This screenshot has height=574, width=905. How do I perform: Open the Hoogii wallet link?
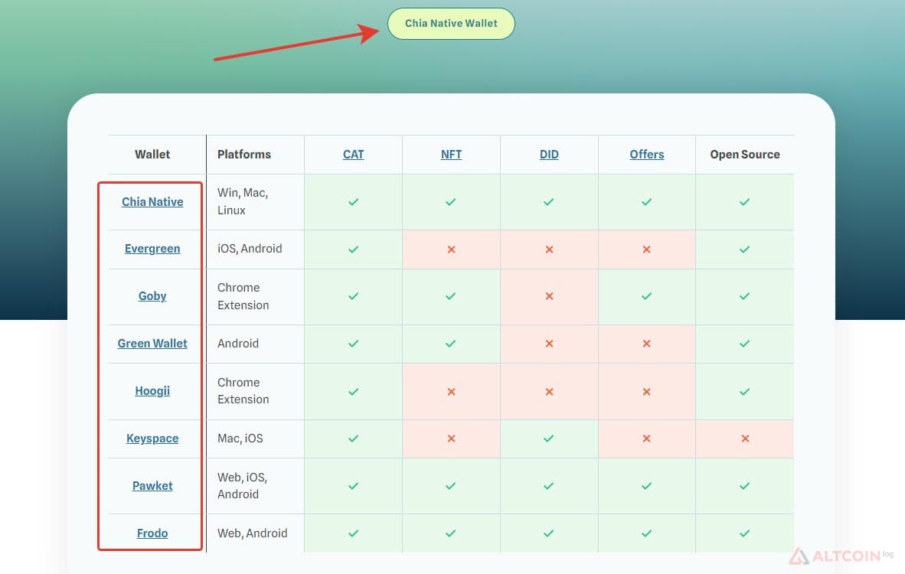click(152, 391)
